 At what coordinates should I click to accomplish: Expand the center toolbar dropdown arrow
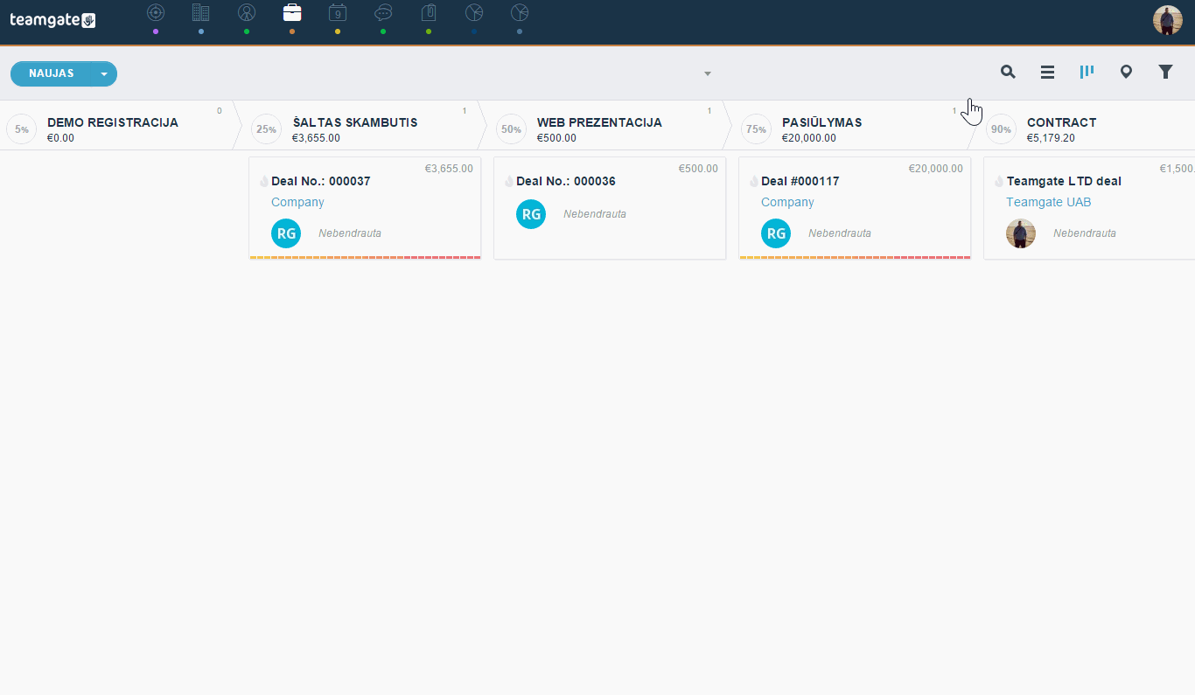708,73
